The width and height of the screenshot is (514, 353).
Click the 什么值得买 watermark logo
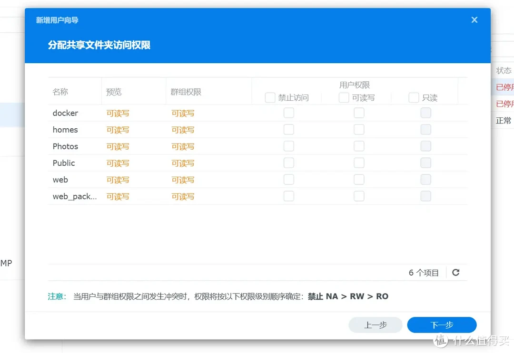click(440, 341)
